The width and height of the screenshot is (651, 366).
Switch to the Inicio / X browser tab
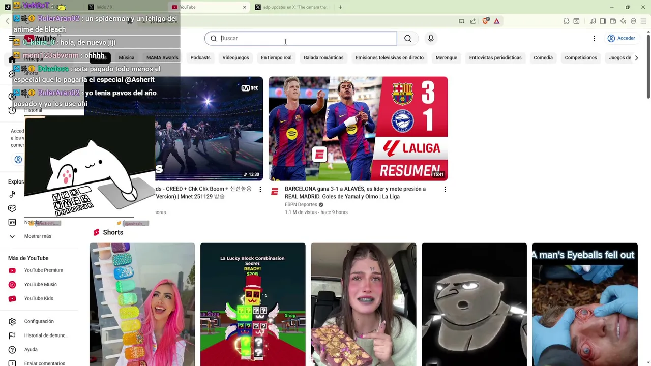(125, 7)
